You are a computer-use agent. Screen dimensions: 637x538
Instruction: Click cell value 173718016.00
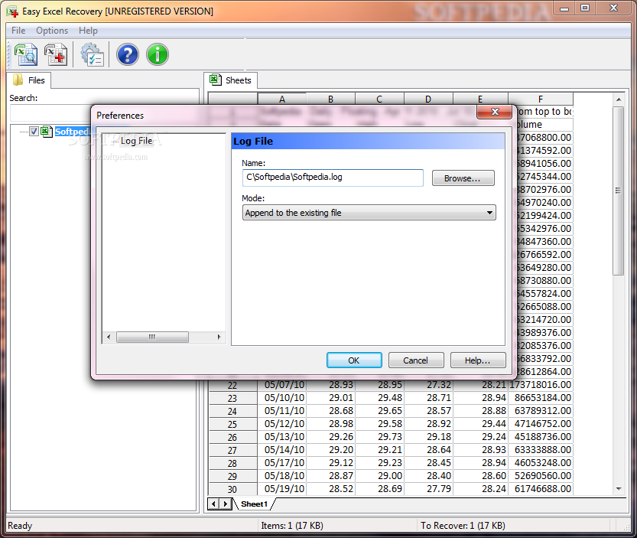(541, 385)
